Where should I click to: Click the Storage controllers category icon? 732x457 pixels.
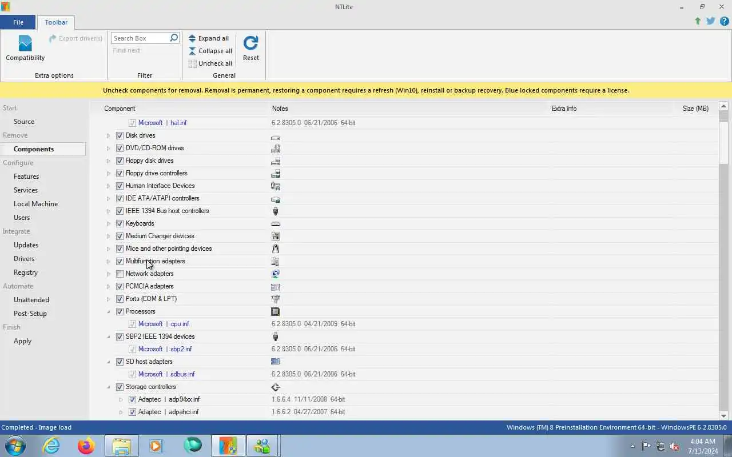(x=276, y=387)
